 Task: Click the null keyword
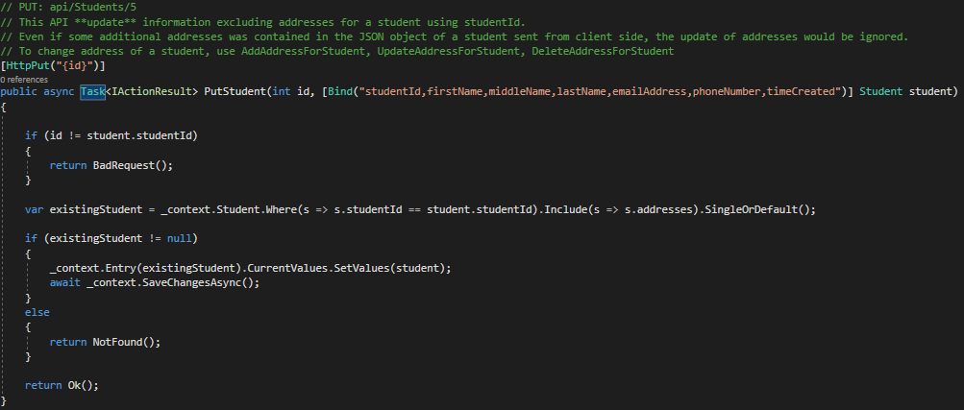(180, 238)
